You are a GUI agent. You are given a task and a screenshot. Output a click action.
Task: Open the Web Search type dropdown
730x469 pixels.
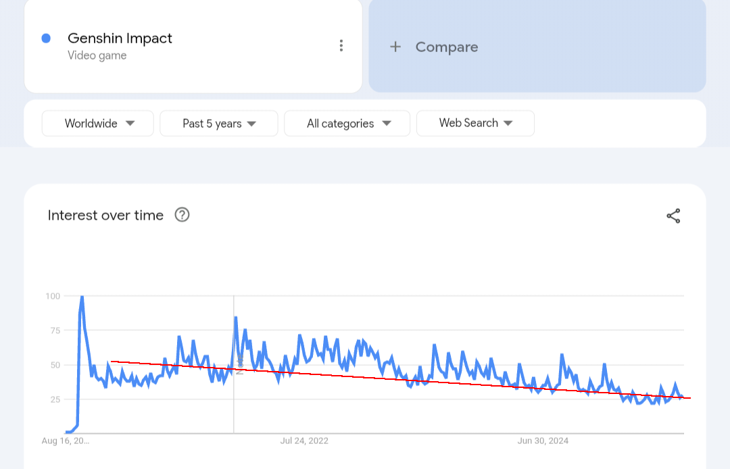pos(475,123)
